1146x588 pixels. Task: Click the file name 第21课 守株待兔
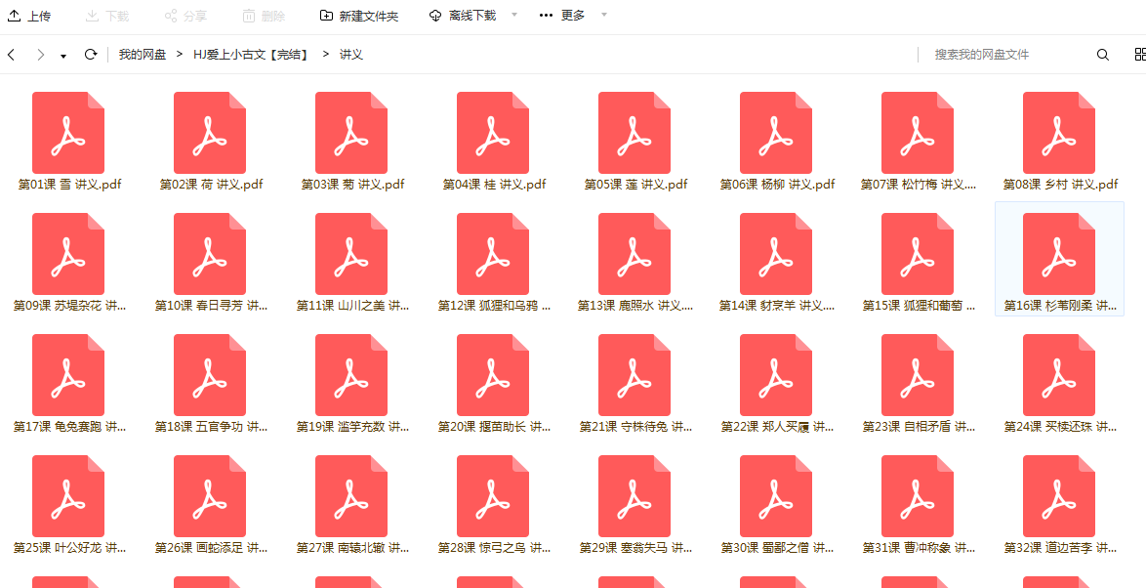[635, 427]
